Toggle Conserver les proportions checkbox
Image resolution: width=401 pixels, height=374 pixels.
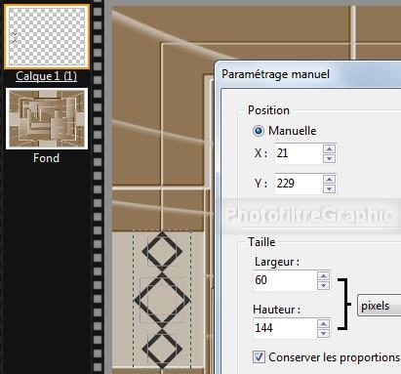259,357
